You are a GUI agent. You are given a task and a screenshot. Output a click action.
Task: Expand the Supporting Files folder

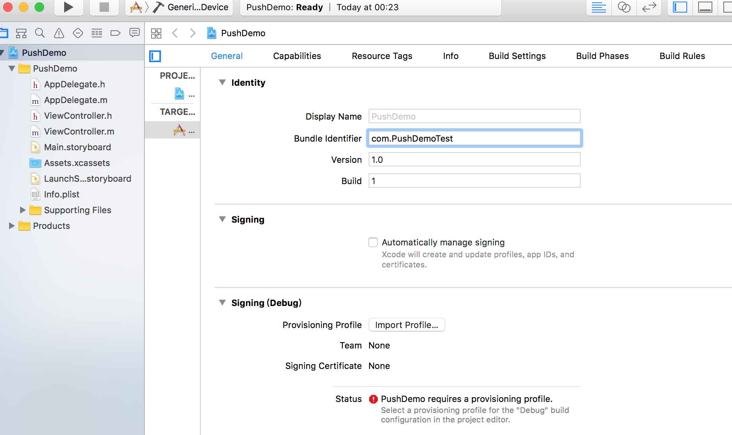pyautogui.click(x=23, y=210)
